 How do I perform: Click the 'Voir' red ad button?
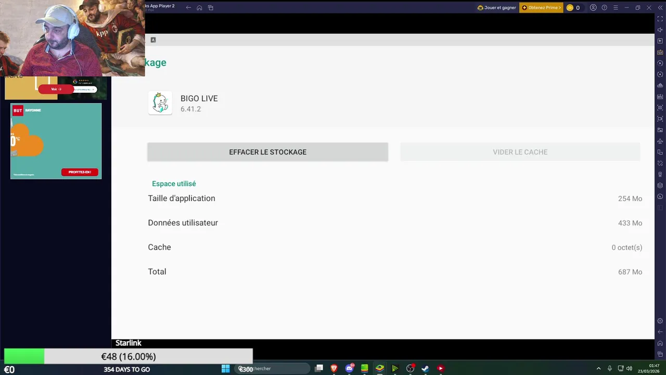(x=56, y=89)
